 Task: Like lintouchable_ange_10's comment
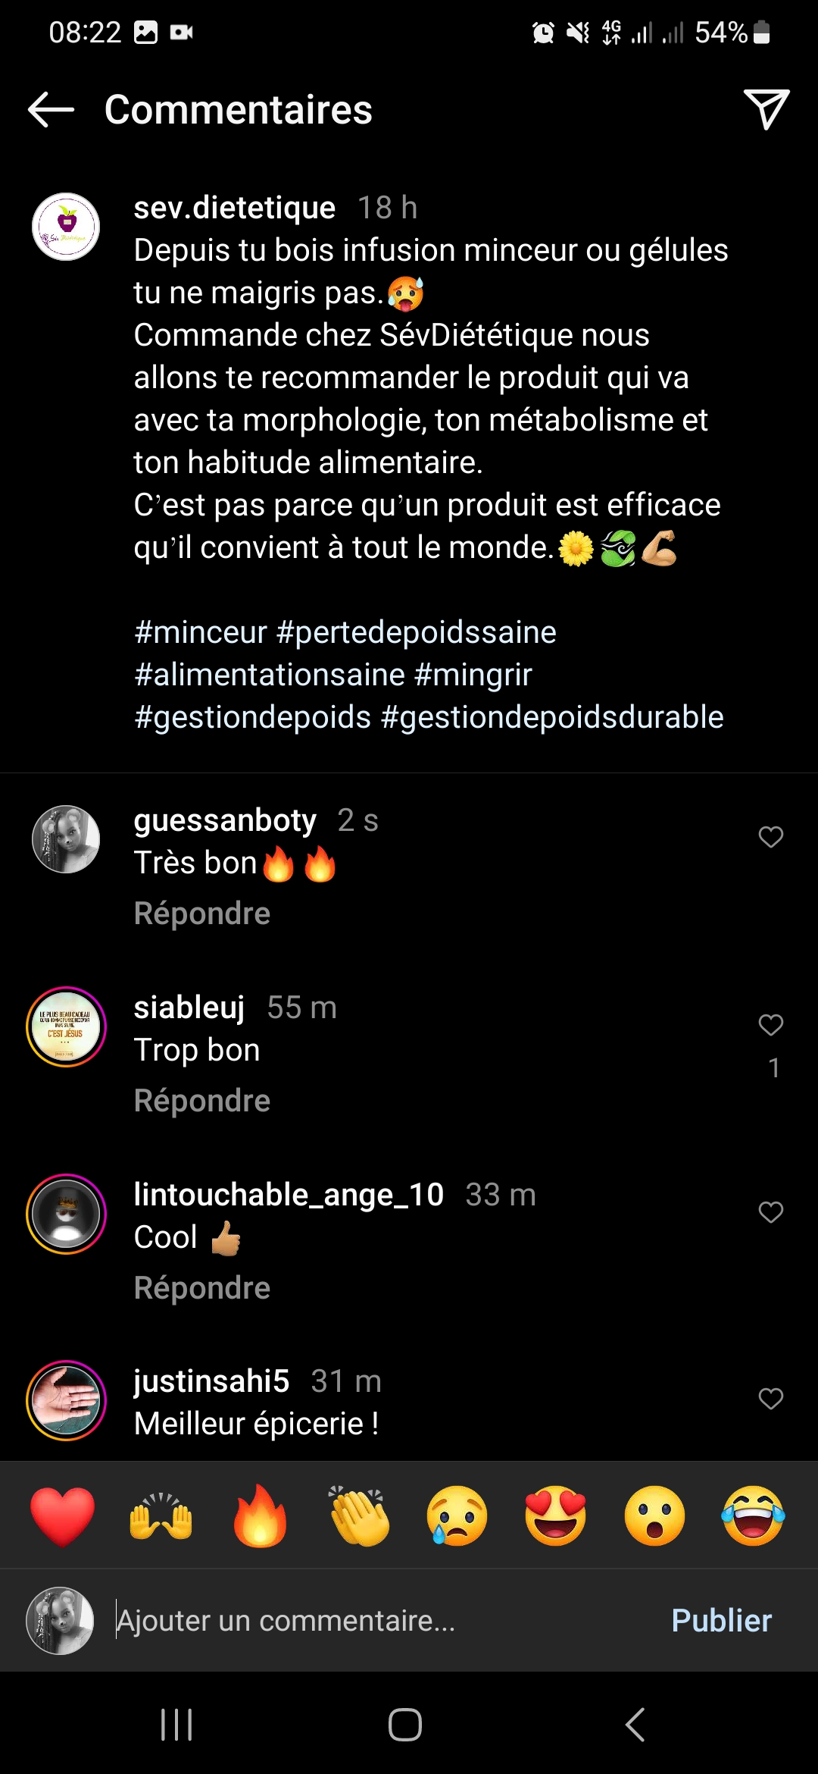[x=771, y=1212]
